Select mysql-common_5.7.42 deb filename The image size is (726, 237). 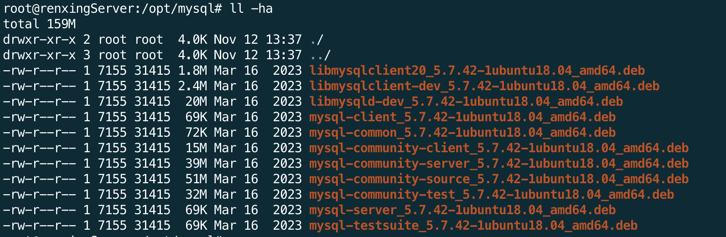[x=462, y=133]
